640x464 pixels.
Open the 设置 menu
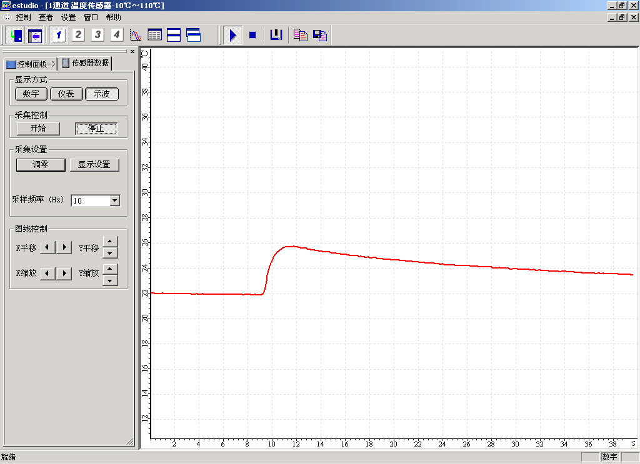(68, 17)
